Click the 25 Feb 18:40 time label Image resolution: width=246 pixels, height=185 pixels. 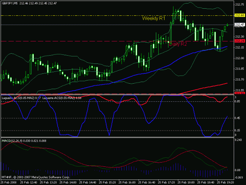point(205,183)
